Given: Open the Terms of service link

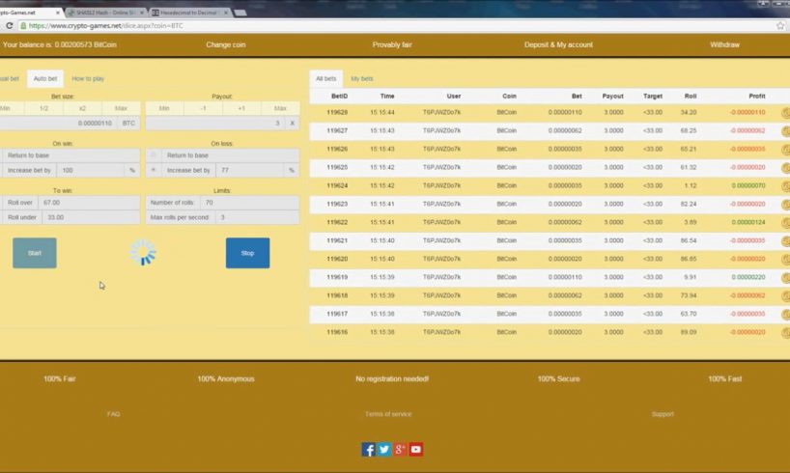Looking at the screenshot, I should point(388,414).
